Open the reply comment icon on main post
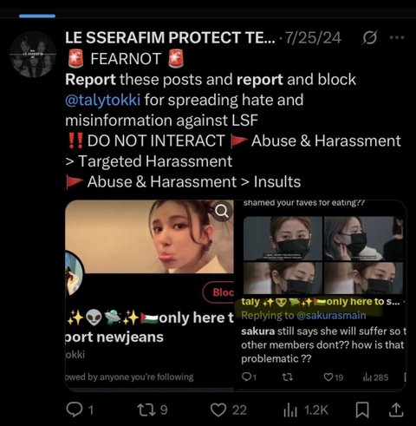 tap(75, 410)
